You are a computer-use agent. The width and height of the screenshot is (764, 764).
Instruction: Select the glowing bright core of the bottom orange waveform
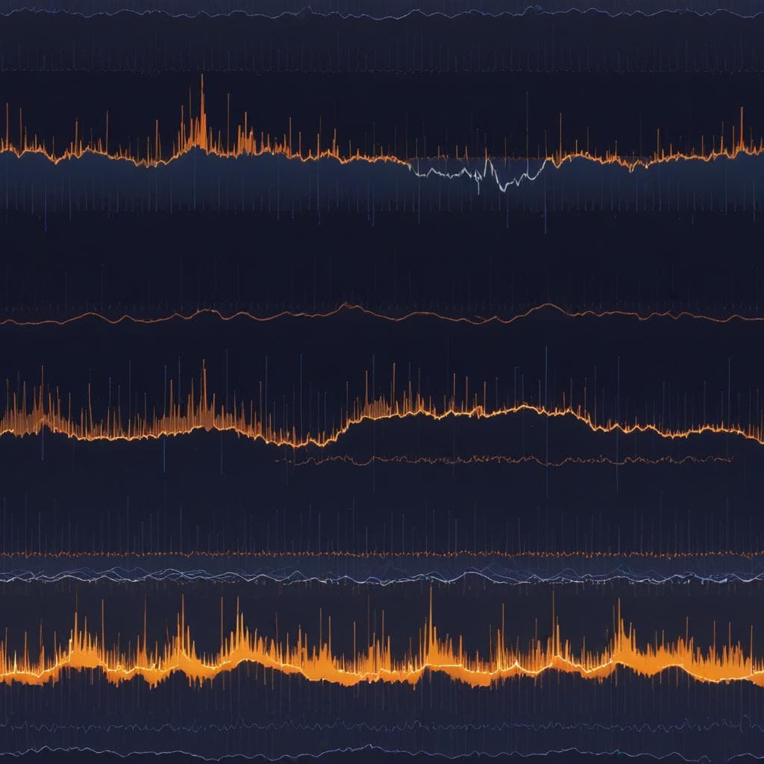(x=382, y=668)
